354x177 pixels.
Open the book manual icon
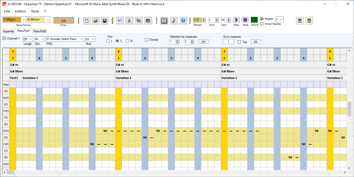click(164, 21)
